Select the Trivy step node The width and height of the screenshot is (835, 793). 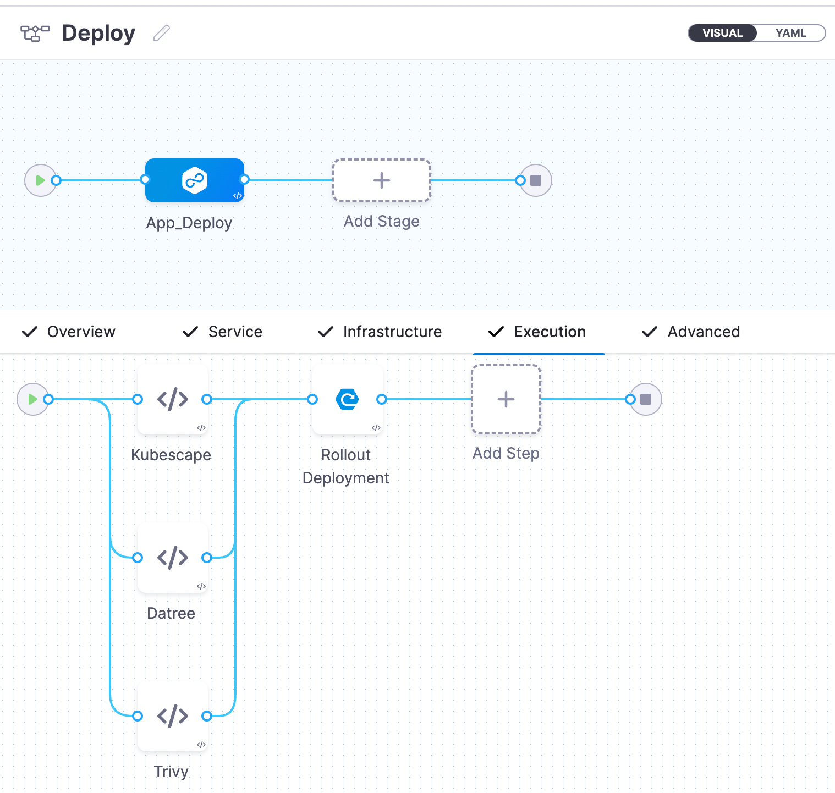point(173,716)
